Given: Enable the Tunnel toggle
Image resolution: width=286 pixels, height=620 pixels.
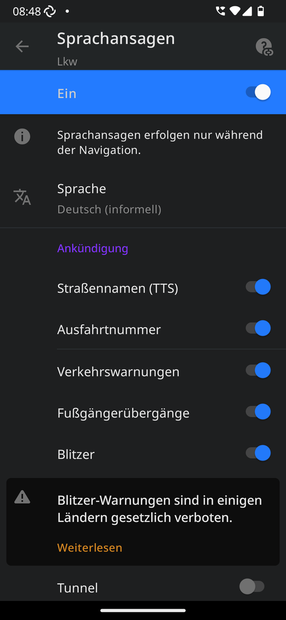Looking at the screenshot, I should coord(252,586).
